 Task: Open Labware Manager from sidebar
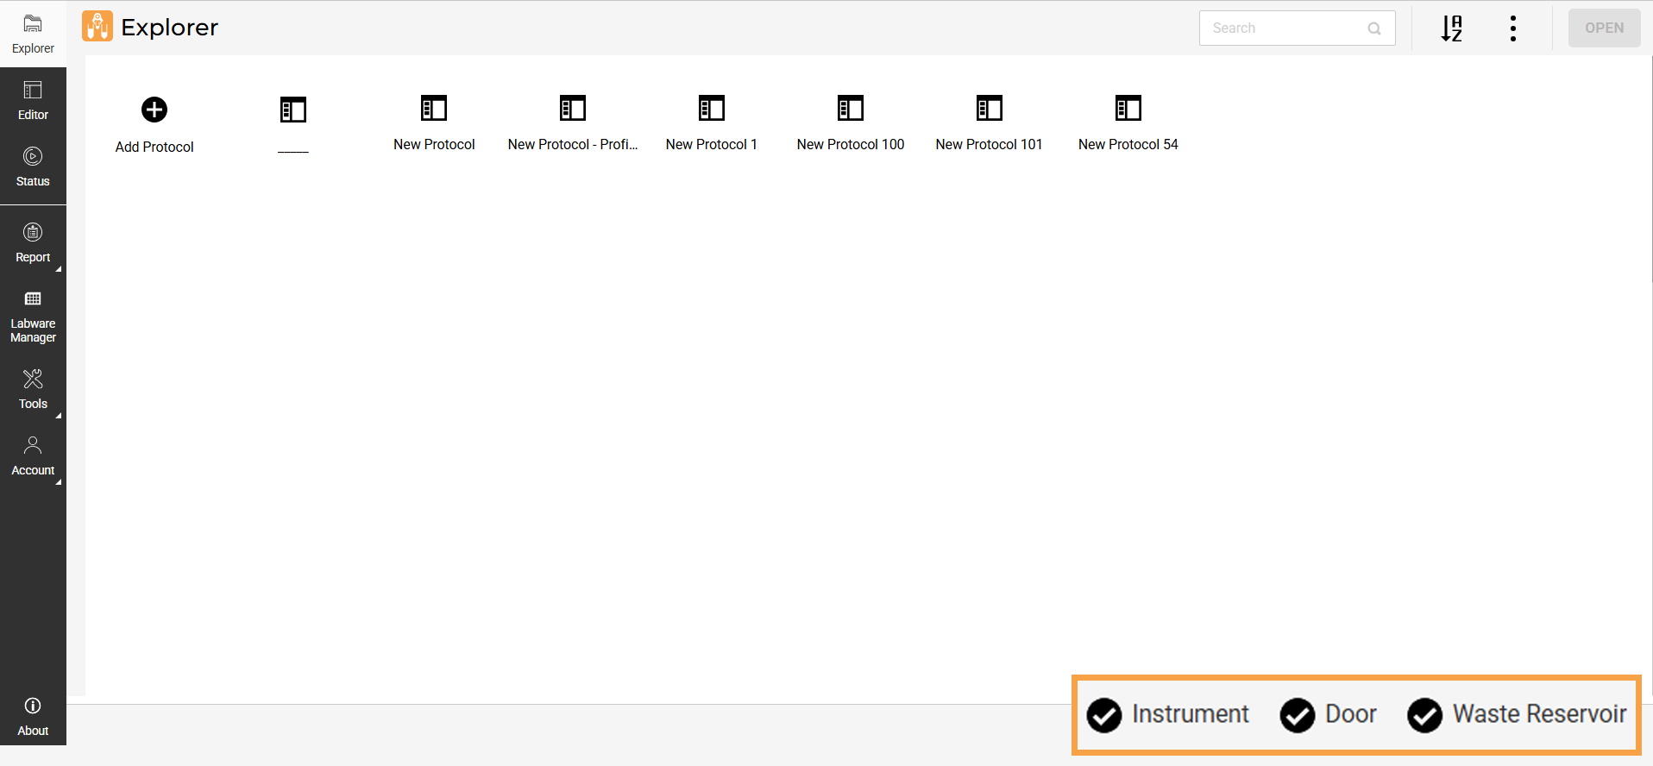pos(33,317)
